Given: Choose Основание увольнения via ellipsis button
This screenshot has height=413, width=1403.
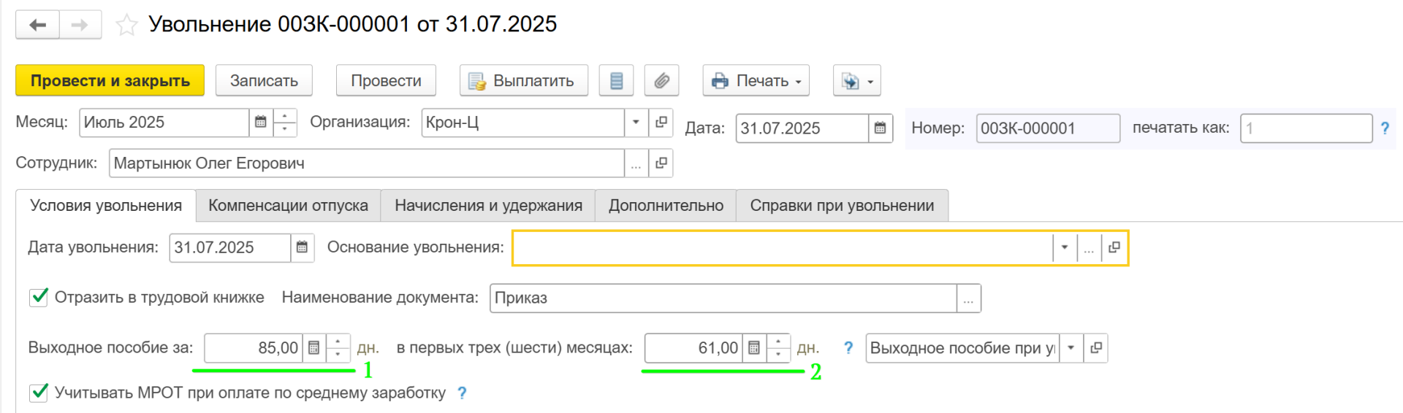Looking at the screenshot, I should click(1089, 247).
